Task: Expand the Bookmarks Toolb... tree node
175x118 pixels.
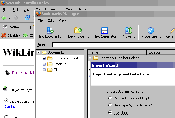Action: pos(44,58)
